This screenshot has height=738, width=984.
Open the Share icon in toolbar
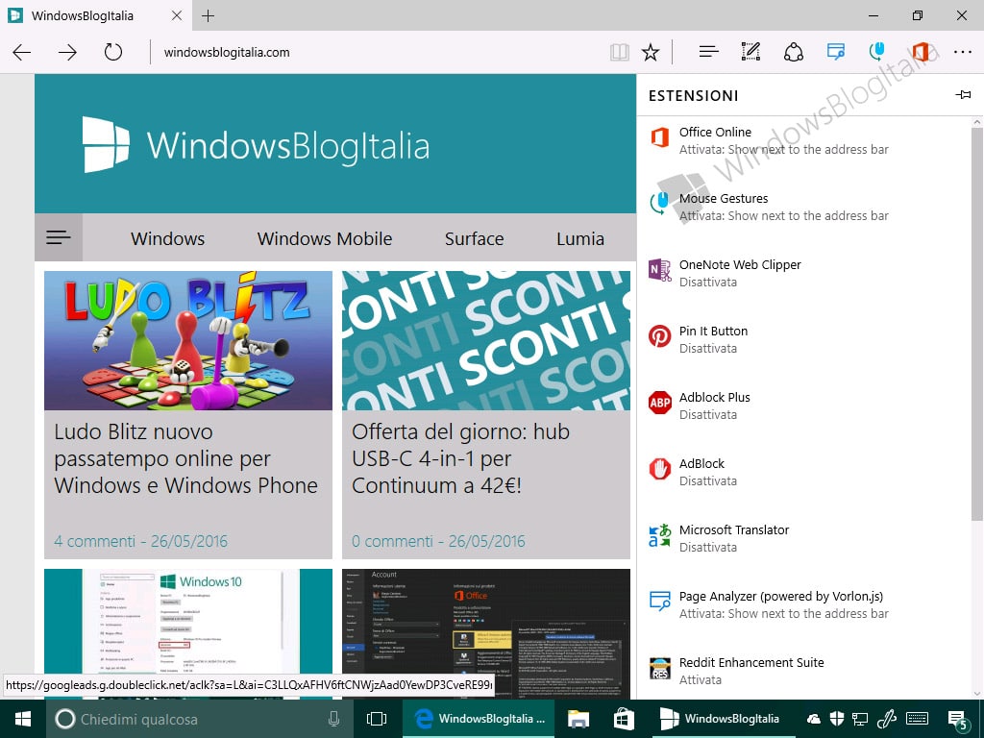pyautogui.click(x=793, y=52)
